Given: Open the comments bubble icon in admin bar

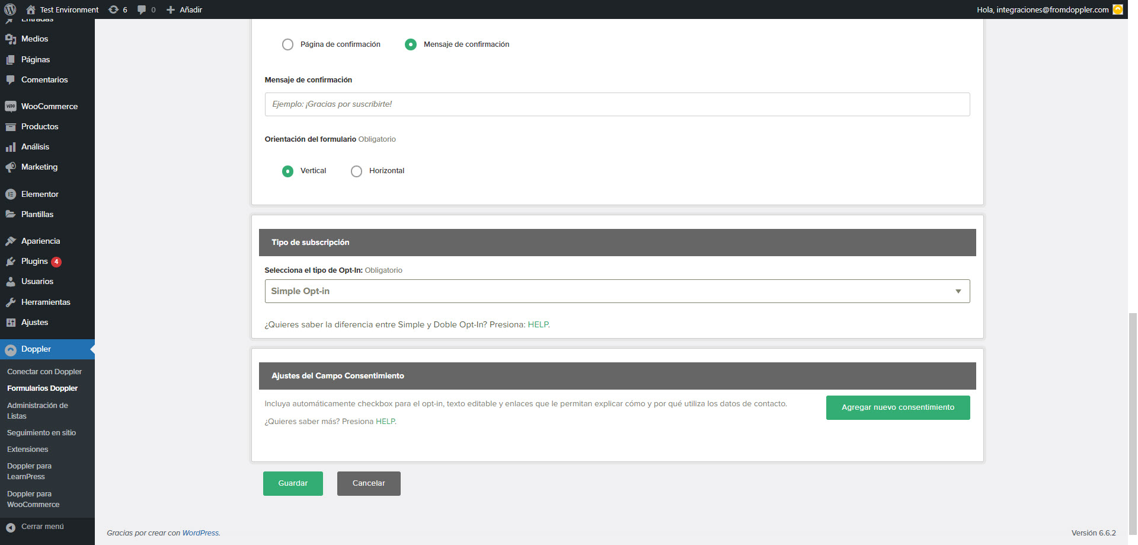Looking at the screenshot, I should (142, 9).
